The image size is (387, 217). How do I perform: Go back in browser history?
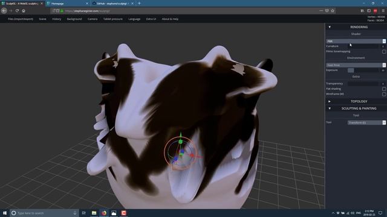pos(4,11)
